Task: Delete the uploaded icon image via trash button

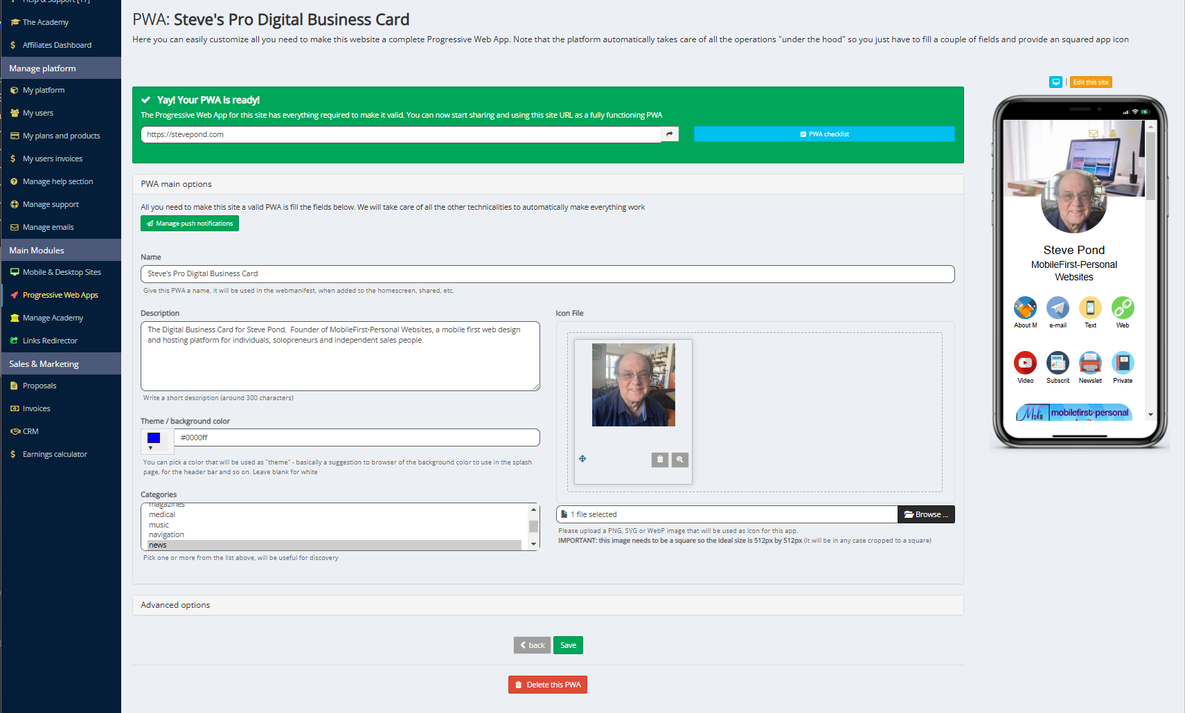Action: coord(659,459)
